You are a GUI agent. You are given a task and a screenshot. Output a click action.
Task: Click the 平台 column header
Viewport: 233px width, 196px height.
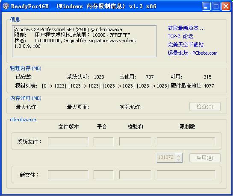point(102,127)
